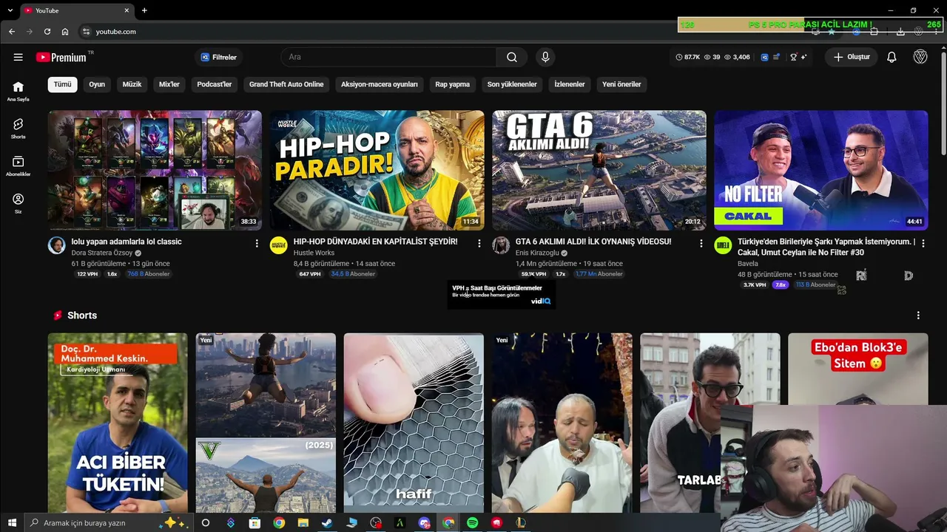The height and width of the screenshot is (532, 947).
Task: Open the lolu yapan adamlarla lol classic title
Action: (127, 242)
